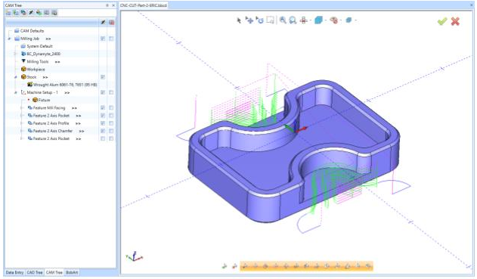Activate the pan view tool
477x279 pixels.
point(249,20)
